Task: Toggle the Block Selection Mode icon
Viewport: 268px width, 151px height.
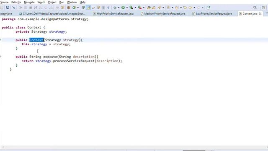Action: tap(103, 8)
